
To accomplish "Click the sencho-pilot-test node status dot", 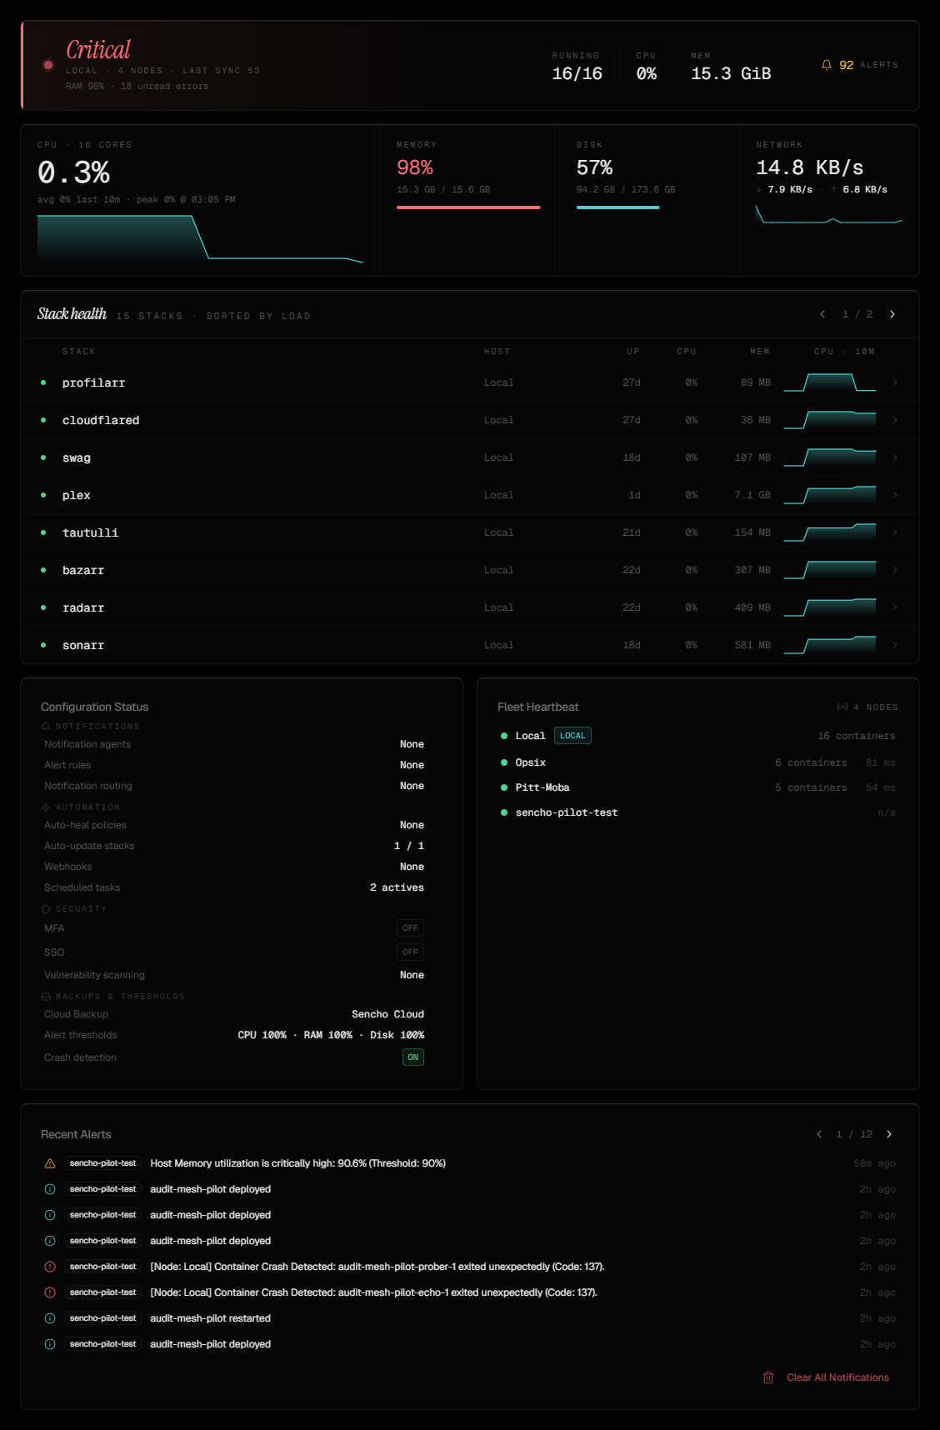I will pyautogui.click(x=504, y=812).
